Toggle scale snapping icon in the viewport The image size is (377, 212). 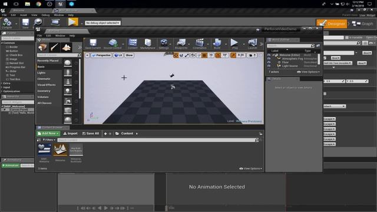tap(233, 55)
